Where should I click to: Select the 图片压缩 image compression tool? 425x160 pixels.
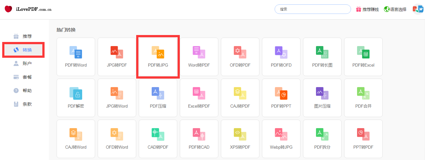322,98
